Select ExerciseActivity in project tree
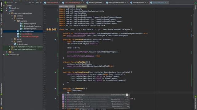 coord(27,31)
